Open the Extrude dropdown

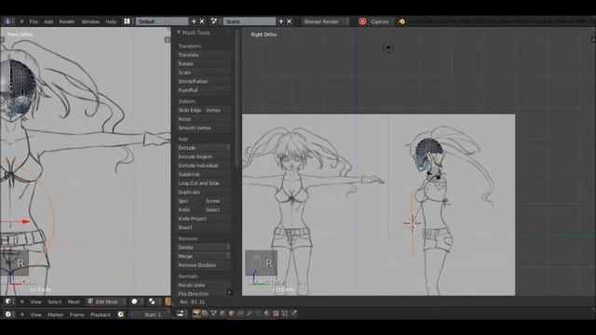click(204, 148)
